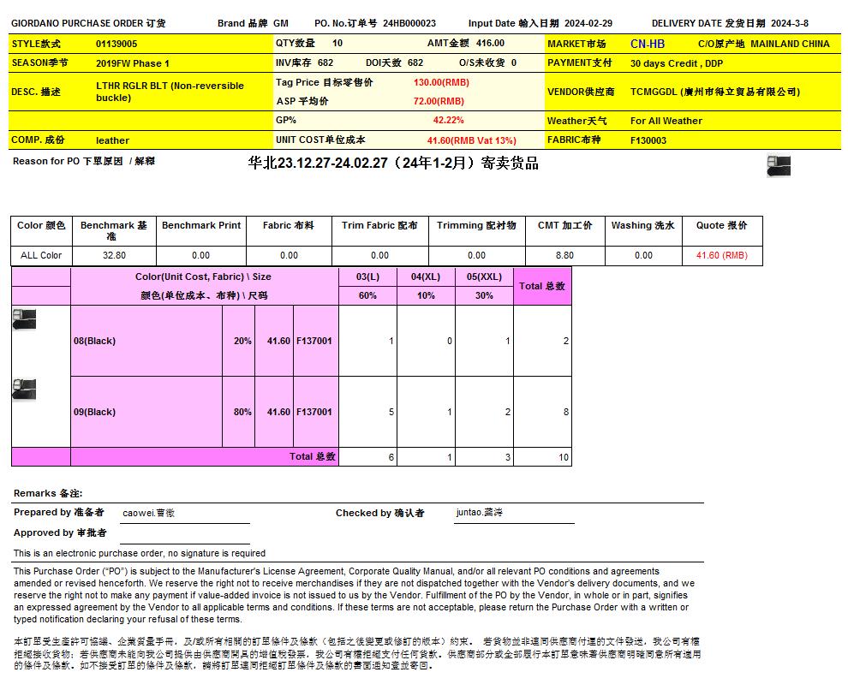Select the style number 01139005
The image size is (848, 690).
[x=116, y=43]
